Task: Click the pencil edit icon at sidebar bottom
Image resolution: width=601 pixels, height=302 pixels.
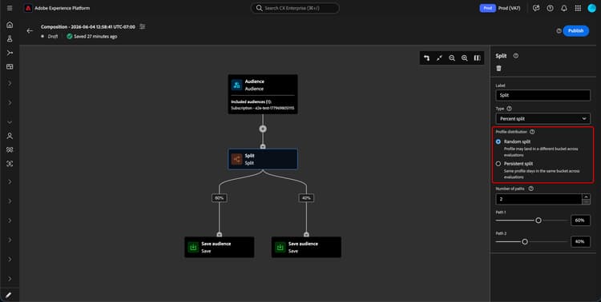Action: [x=9, y=295]
